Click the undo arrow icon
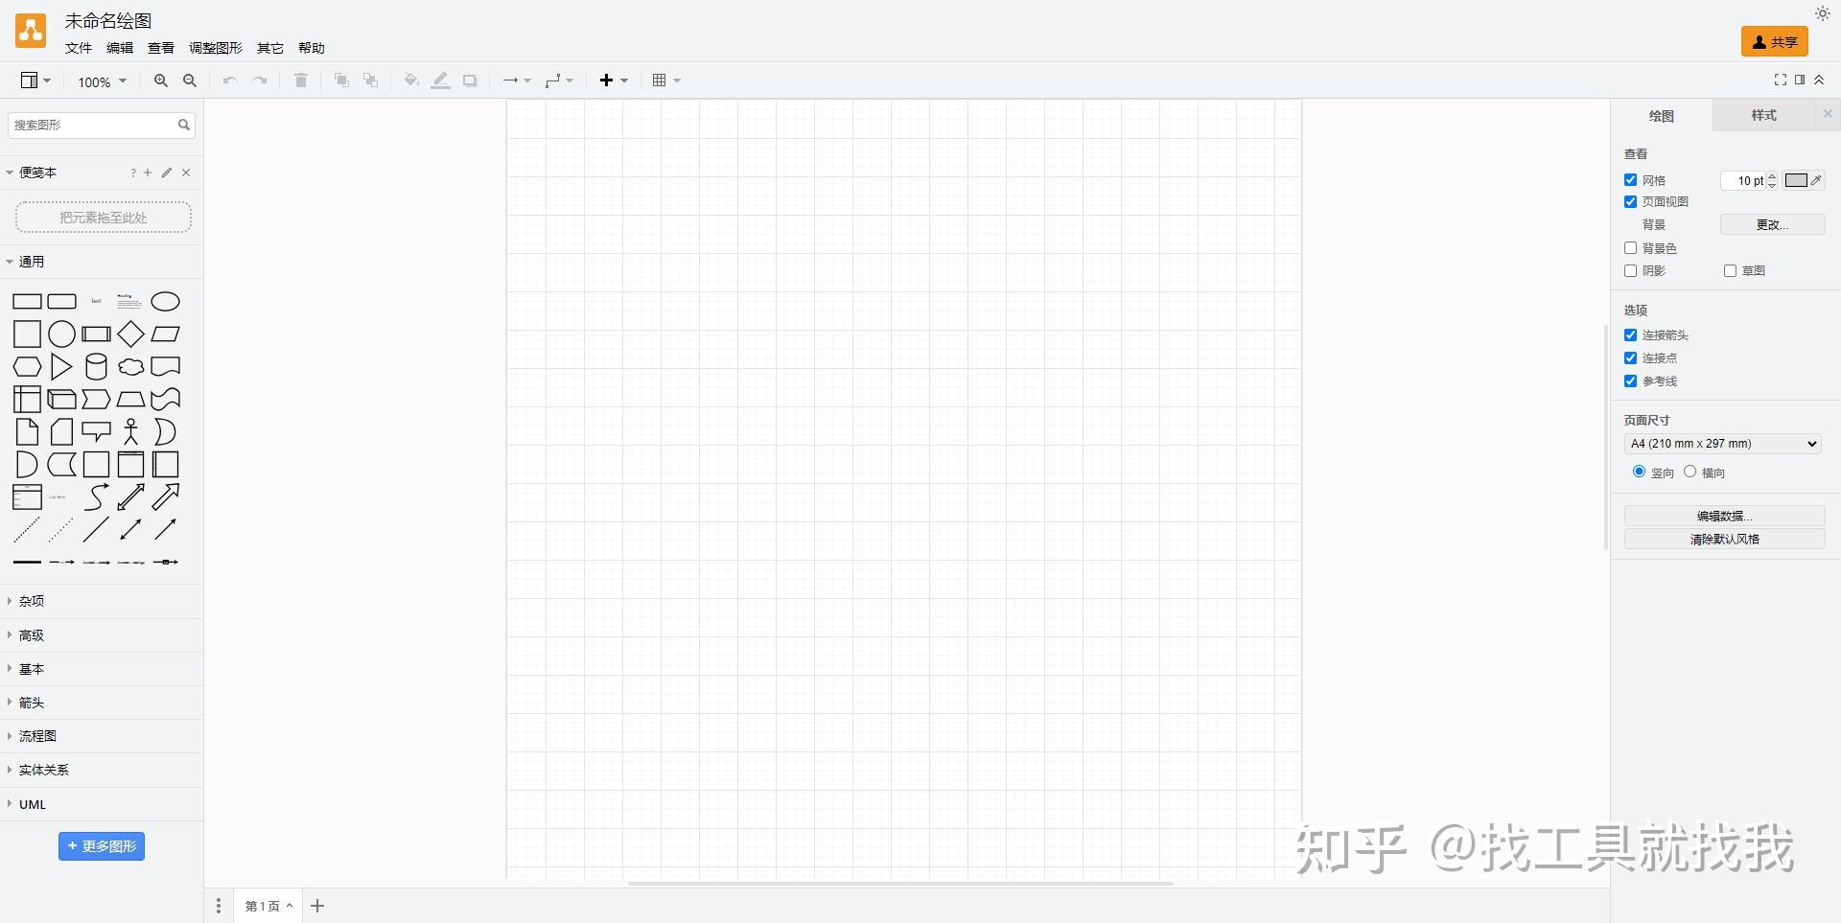The height and width of the screenshot is (923, 1841). [x=229, y=81]
